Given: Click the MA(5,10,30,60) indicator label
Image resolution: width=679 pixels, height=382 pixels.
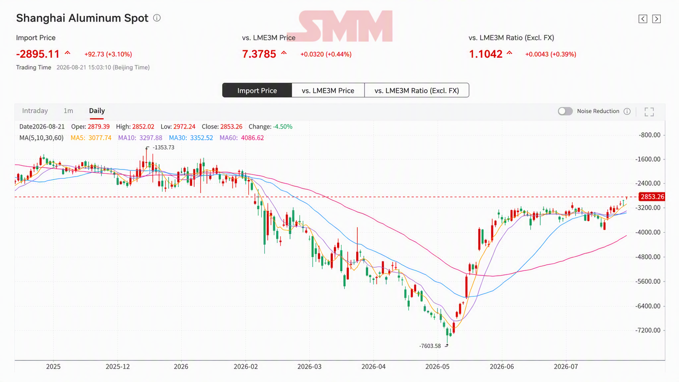Looking at the screenshot, I should (41, 138).
